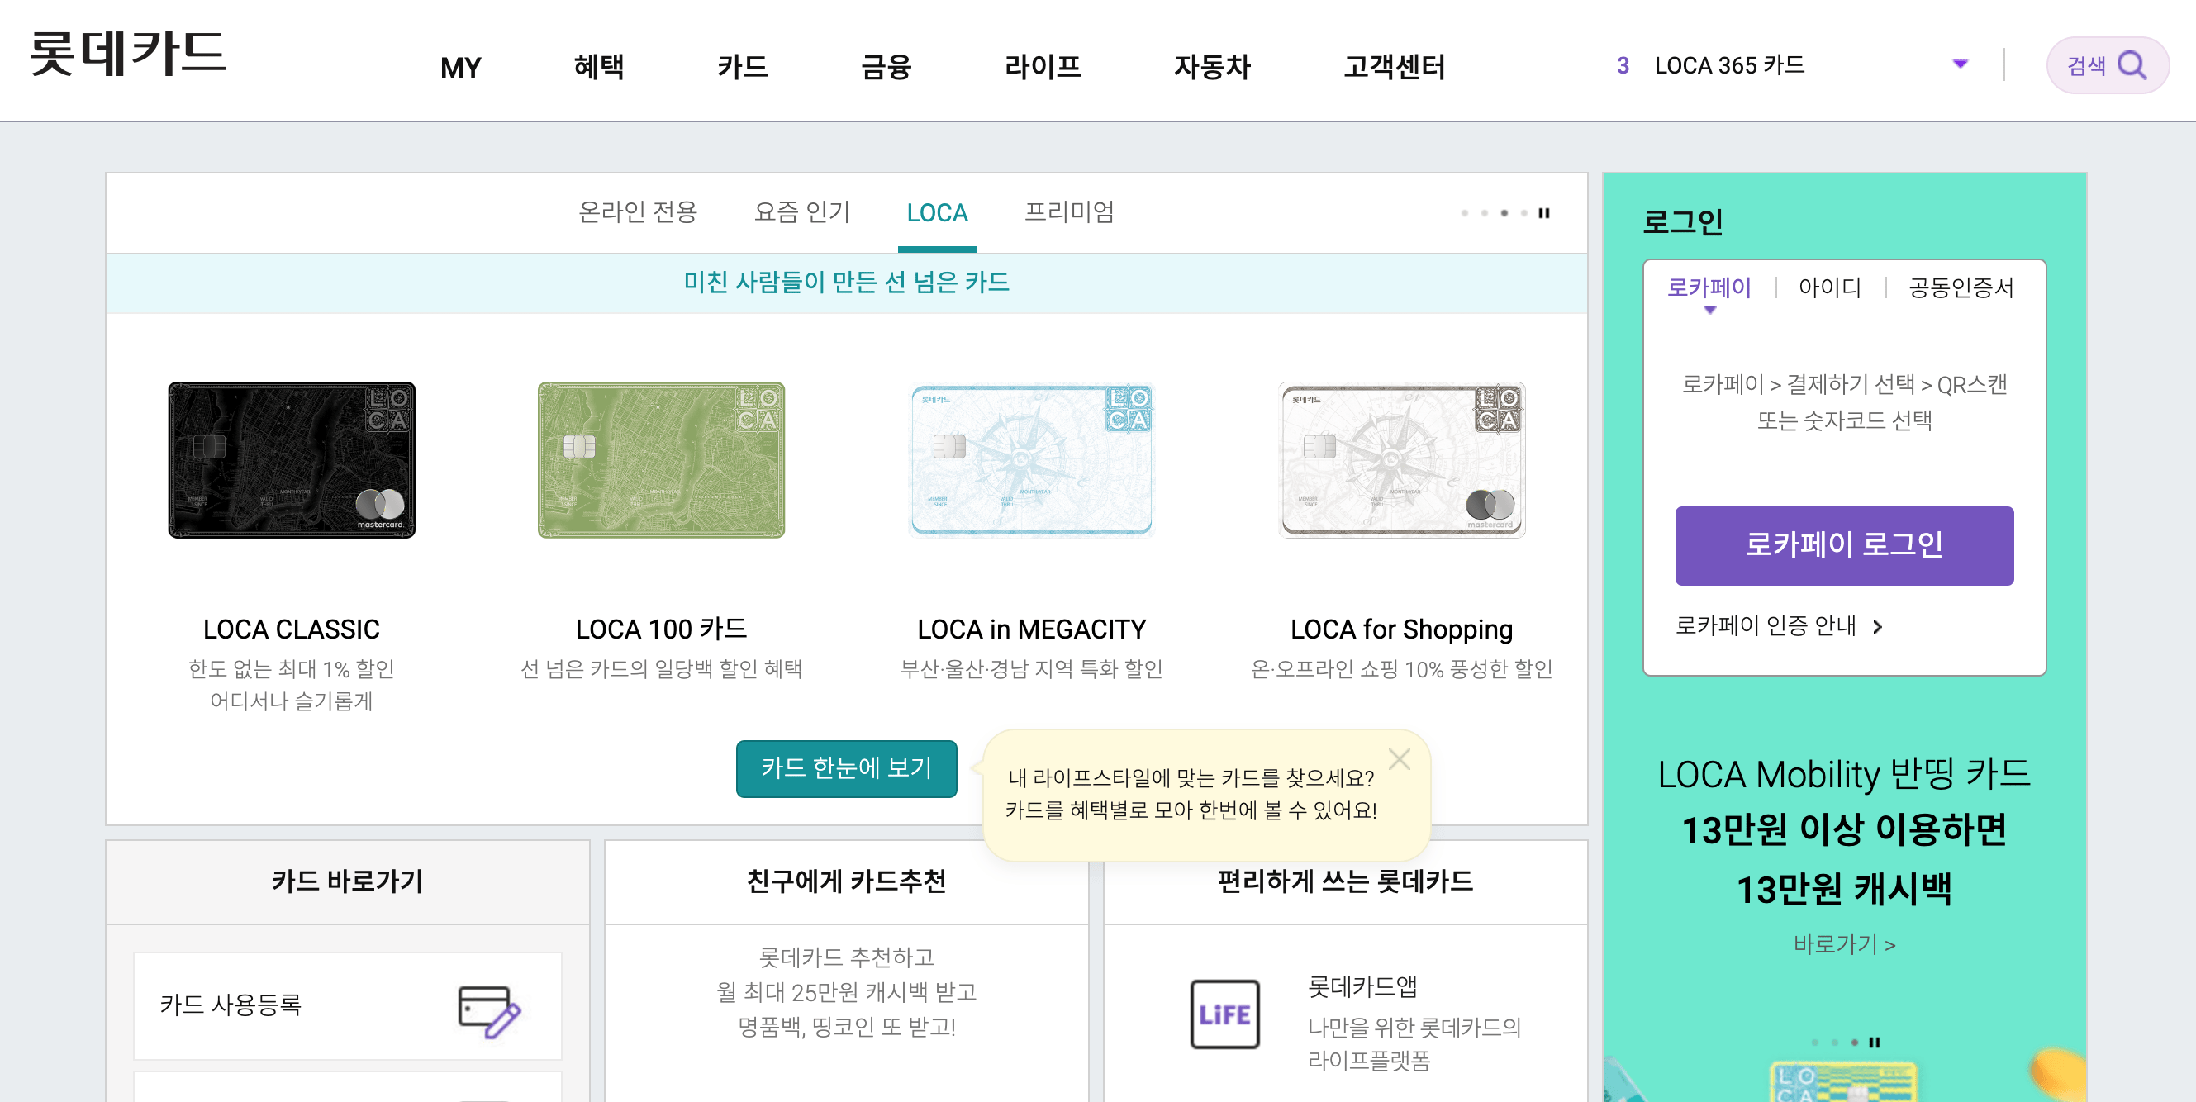Image resolution: width=2196 pixels, height=1102 pixels.
Task: Click the LOCA in MEGACITY title
Action: click(1032, 629)
